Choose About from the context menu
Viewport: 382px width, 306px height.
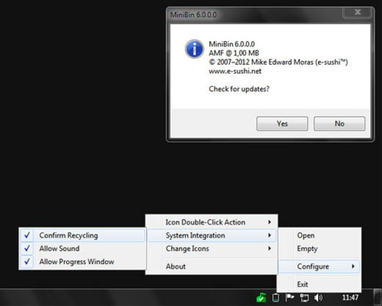pyautogui.click(x=176, y=266)
